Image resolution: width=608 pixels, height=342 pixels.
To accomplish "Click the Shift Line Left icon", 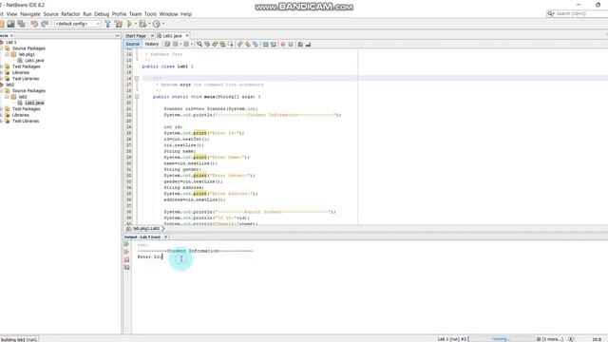I will (x=265, y=45).
